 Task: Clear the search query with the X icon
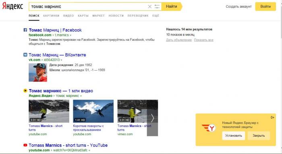(149, 7)
